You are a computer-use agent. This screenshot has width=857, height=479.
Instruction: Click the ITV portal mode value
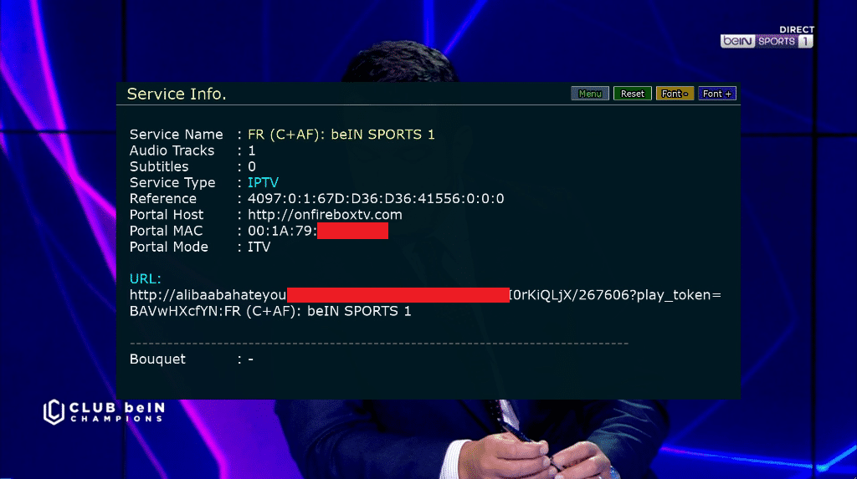(259, 247)
